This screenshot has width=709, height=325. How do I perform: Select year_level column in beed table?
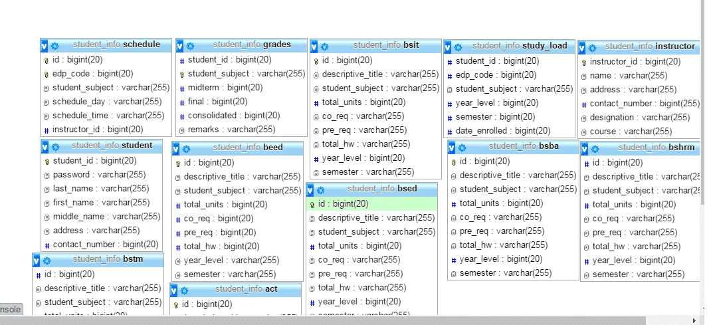(238, 261)
